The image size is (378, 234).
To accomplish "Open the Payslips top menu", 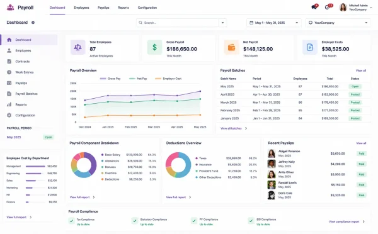I will click(x=103, y=8).
